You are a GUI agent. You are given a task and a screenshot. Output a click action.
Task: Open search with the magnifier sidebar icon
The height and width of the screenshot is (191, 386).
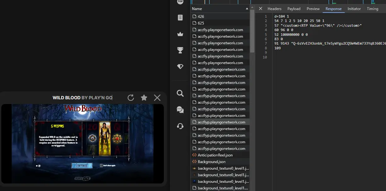click(x=180, y=93)
